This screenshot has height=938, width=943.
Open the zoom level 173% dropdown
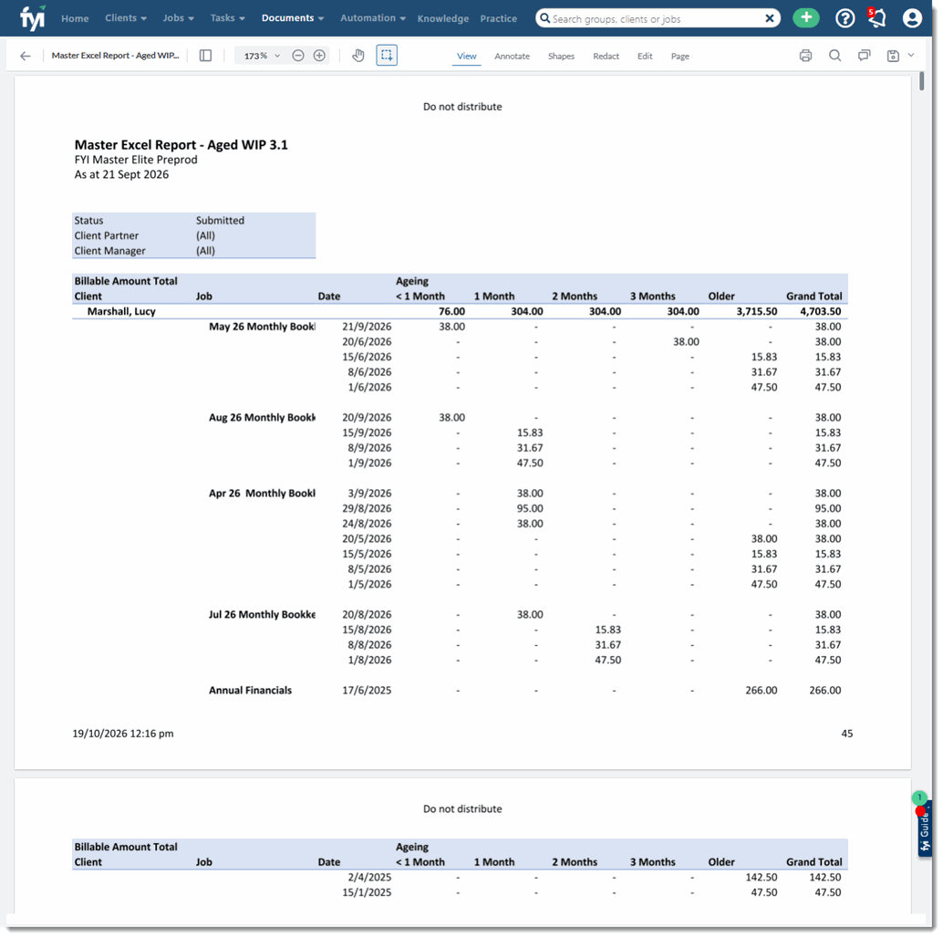pos(261,56)
